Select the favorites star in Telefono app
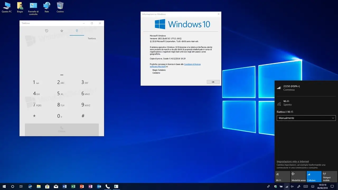 coord(62,31)
